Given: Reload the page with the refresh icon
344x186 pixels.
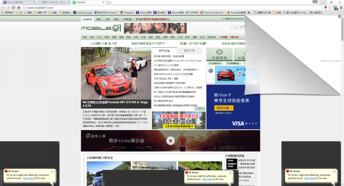Looking at the screenshot, I should coord(13,8).
